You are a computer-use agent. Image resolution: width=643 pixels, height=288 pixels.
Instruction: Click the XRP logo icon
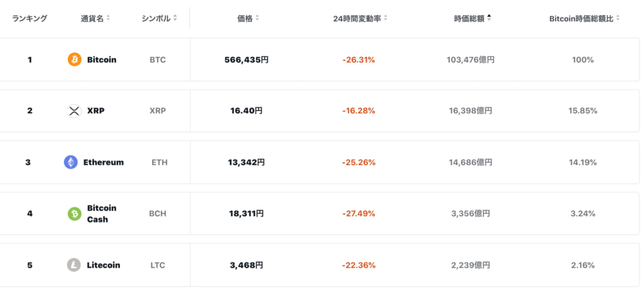pos(75,111)
